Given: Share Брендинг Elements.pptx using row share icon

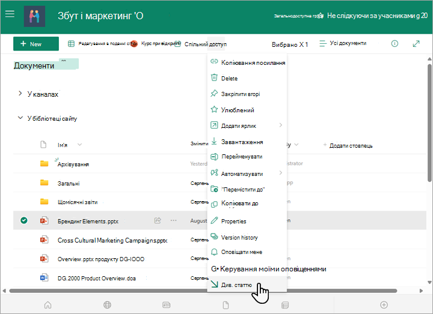Looking at the screenshot, I should (x=158, y=220).
